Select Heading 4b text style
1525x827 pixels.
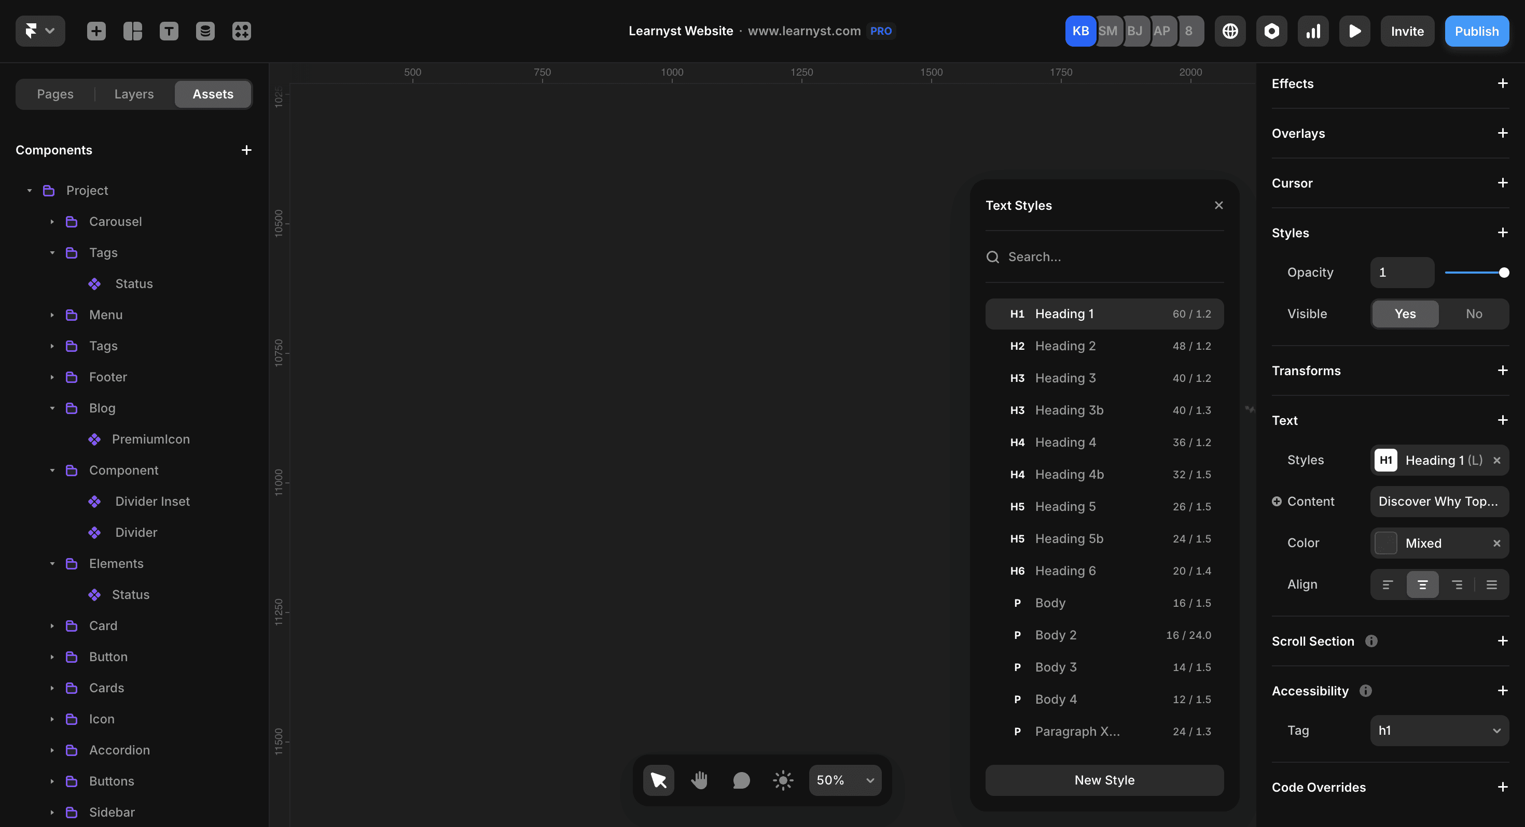1104,475
